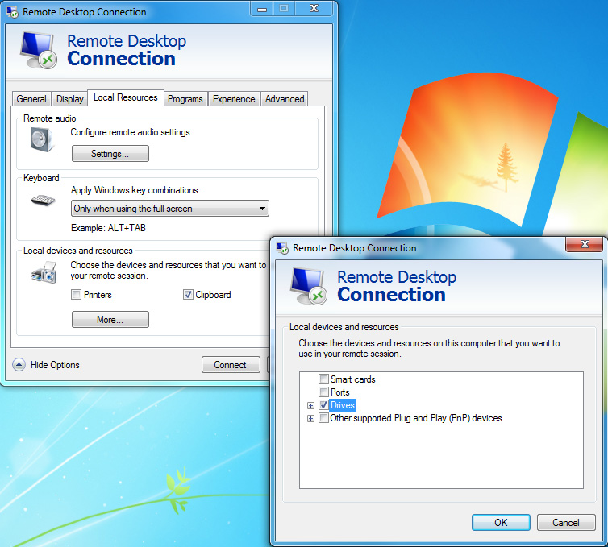Open the Experience tab
The image size is (608, 547).
pos(234,99)
